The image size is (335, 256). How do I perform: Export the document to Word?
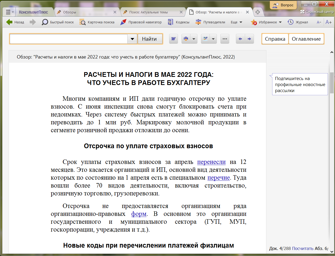click(174, 39)
